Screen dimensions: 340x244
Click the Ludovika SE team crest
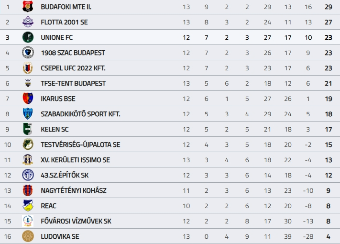(x=28, y=236)
